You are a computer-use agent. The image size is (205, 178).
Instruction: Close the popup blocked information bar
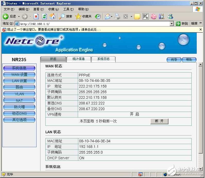(x=201, y=30)
